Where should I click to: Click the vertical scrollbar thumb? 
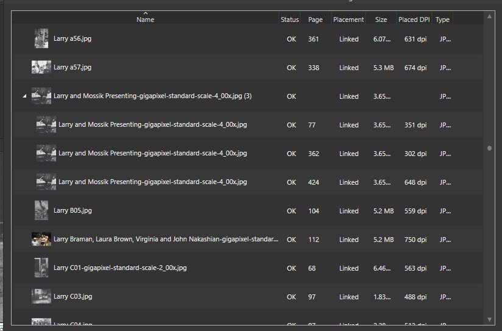tap(489, 148)
